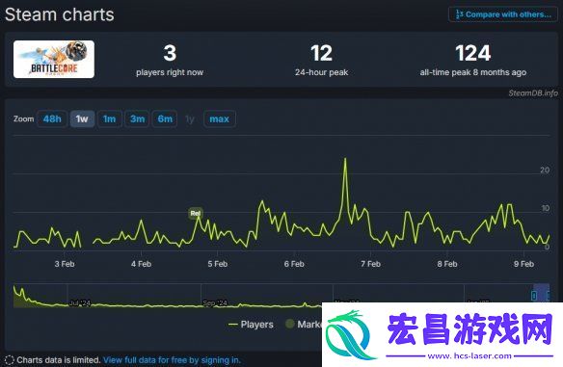The height and width of the screenshot is (367, 563).
Task: Toggle the Markers legend dot
Action: pyautogui.click(x=290, y=324)
